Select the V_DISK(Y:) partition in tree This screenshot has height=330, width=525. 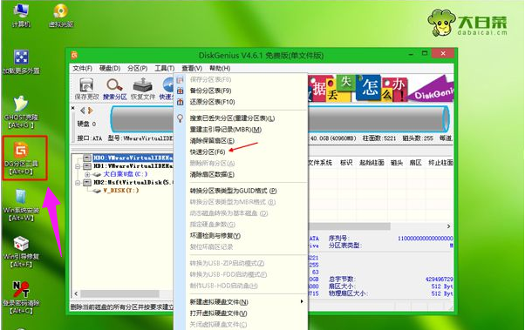pos(120,190)
